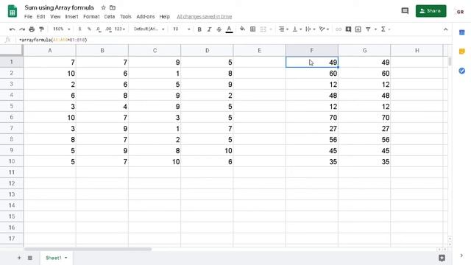Open the Edit menu
This screenshot has width=471, height=265.
(41, 16)
